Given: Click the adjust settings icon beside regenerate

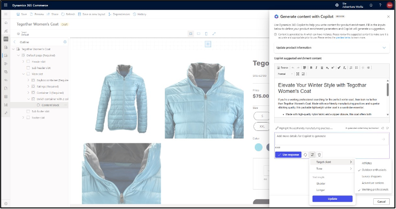Looking at the screenshot, I should (313, 155).
